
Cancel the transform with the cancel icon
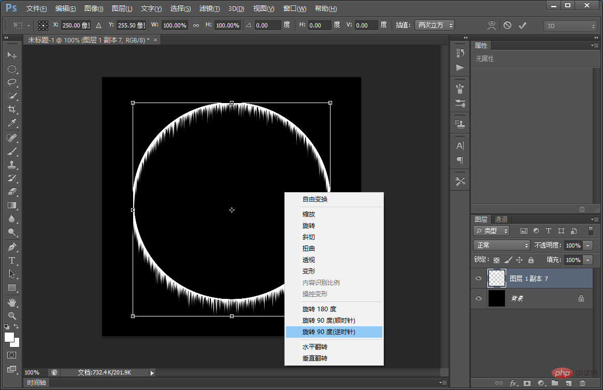point(507,25)
